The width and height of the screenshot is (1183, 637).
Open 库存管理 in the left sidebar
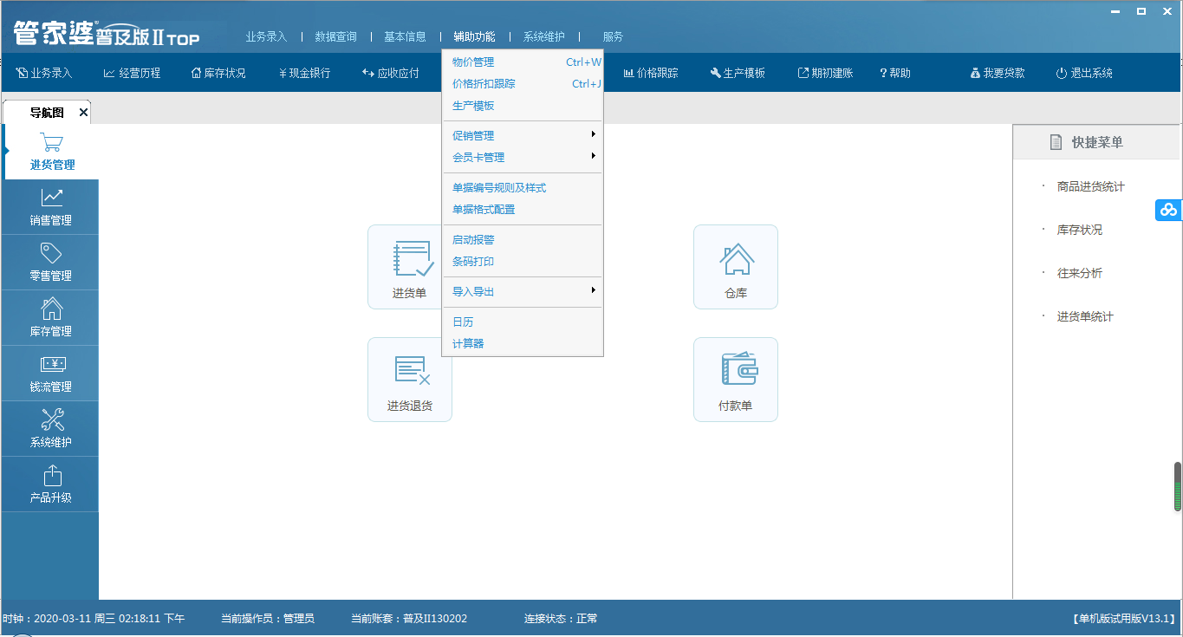tap(50, 318)
